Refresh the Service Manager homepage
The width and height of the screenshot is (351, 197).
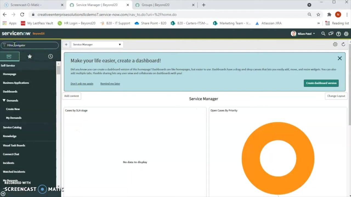coord(343,44)
